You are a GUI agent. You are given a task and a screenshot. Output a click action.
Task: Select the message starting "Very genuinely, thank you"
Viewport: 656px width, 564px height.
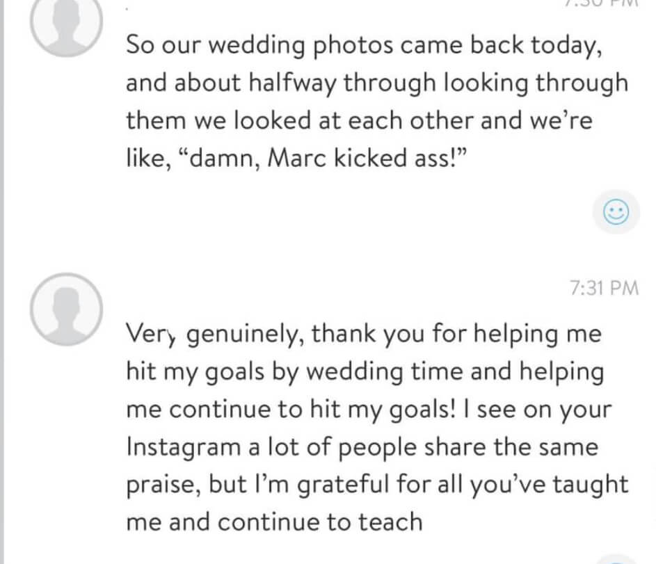click(x=376, y=427)
